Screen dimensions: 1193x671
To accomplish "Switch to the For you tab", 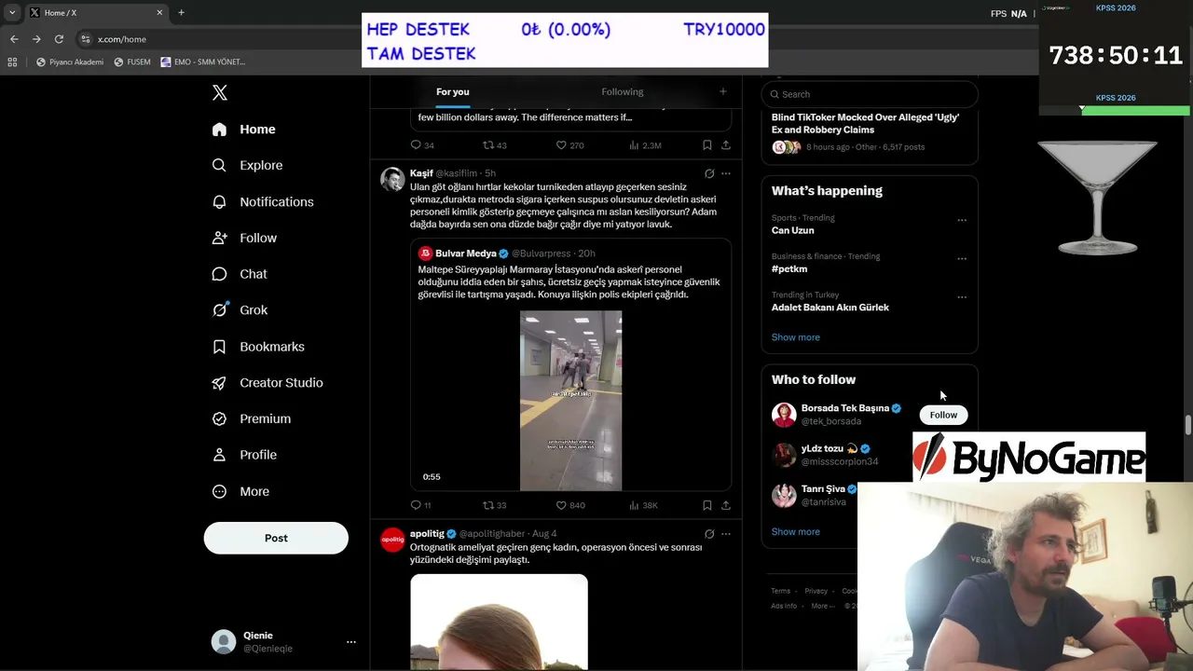I will 453,91.
